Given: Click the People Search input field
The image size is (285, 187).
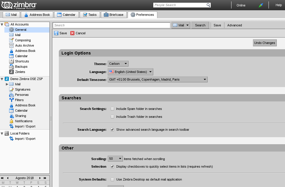Looking at the screenshot, I should click(179, 5).
